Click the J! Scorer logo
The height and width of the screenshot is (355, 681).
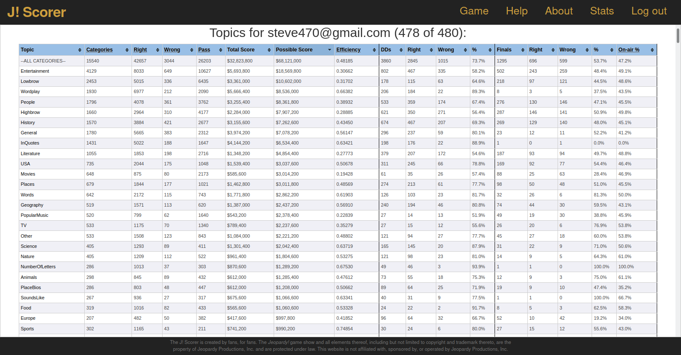[37, 12]
